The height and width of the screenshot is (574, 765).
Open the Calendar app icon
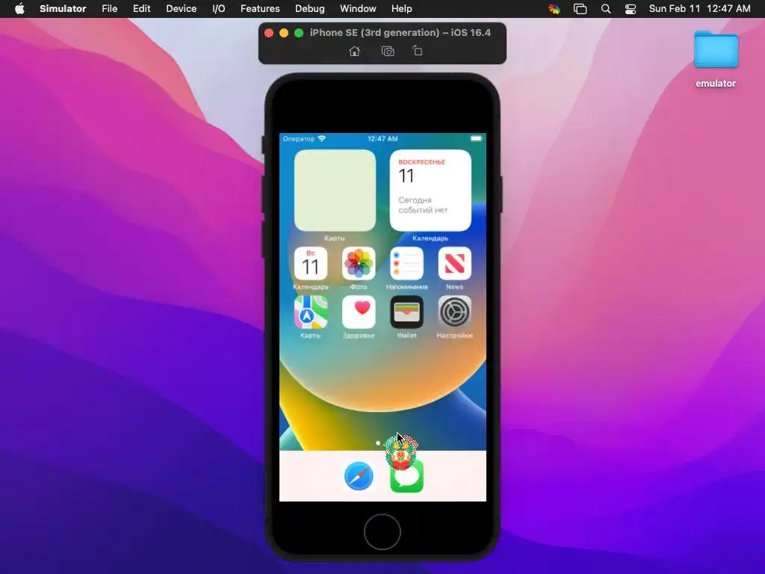pos(311,264)
